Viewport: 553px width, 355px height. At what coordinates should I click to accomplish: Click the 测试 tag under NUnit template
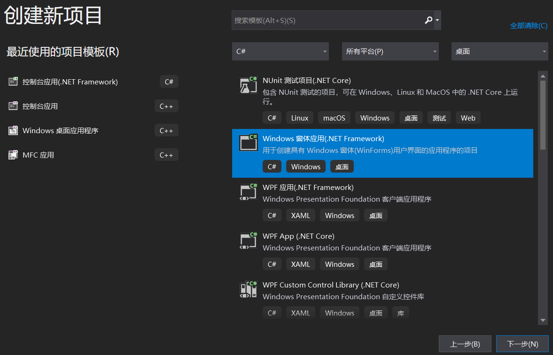439,118
